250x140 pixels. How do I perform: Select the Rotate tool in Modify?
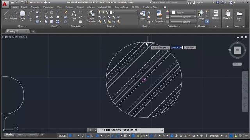click(x=52, y=12)
